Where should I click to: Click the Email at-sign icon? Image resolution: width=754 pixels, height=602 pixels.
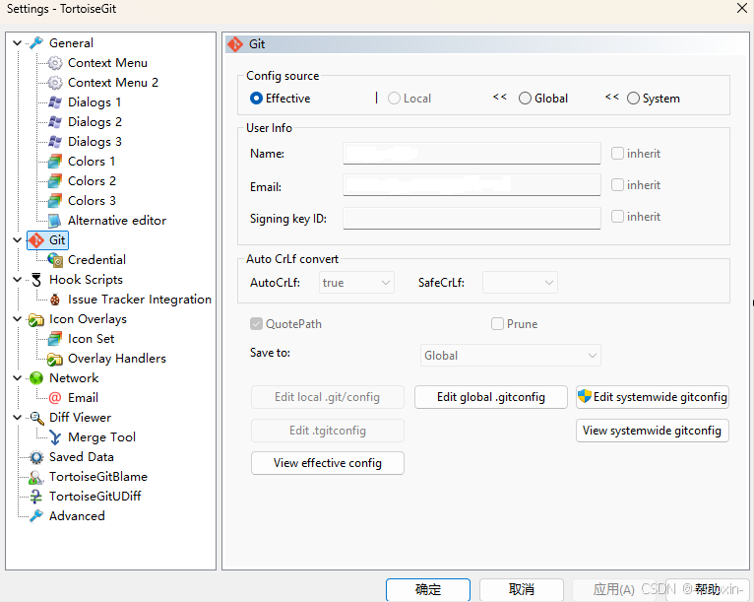[55, 398]
